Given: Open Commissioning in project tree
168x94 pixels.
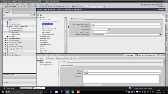Looking at the screenshot, I should [15, 34].
